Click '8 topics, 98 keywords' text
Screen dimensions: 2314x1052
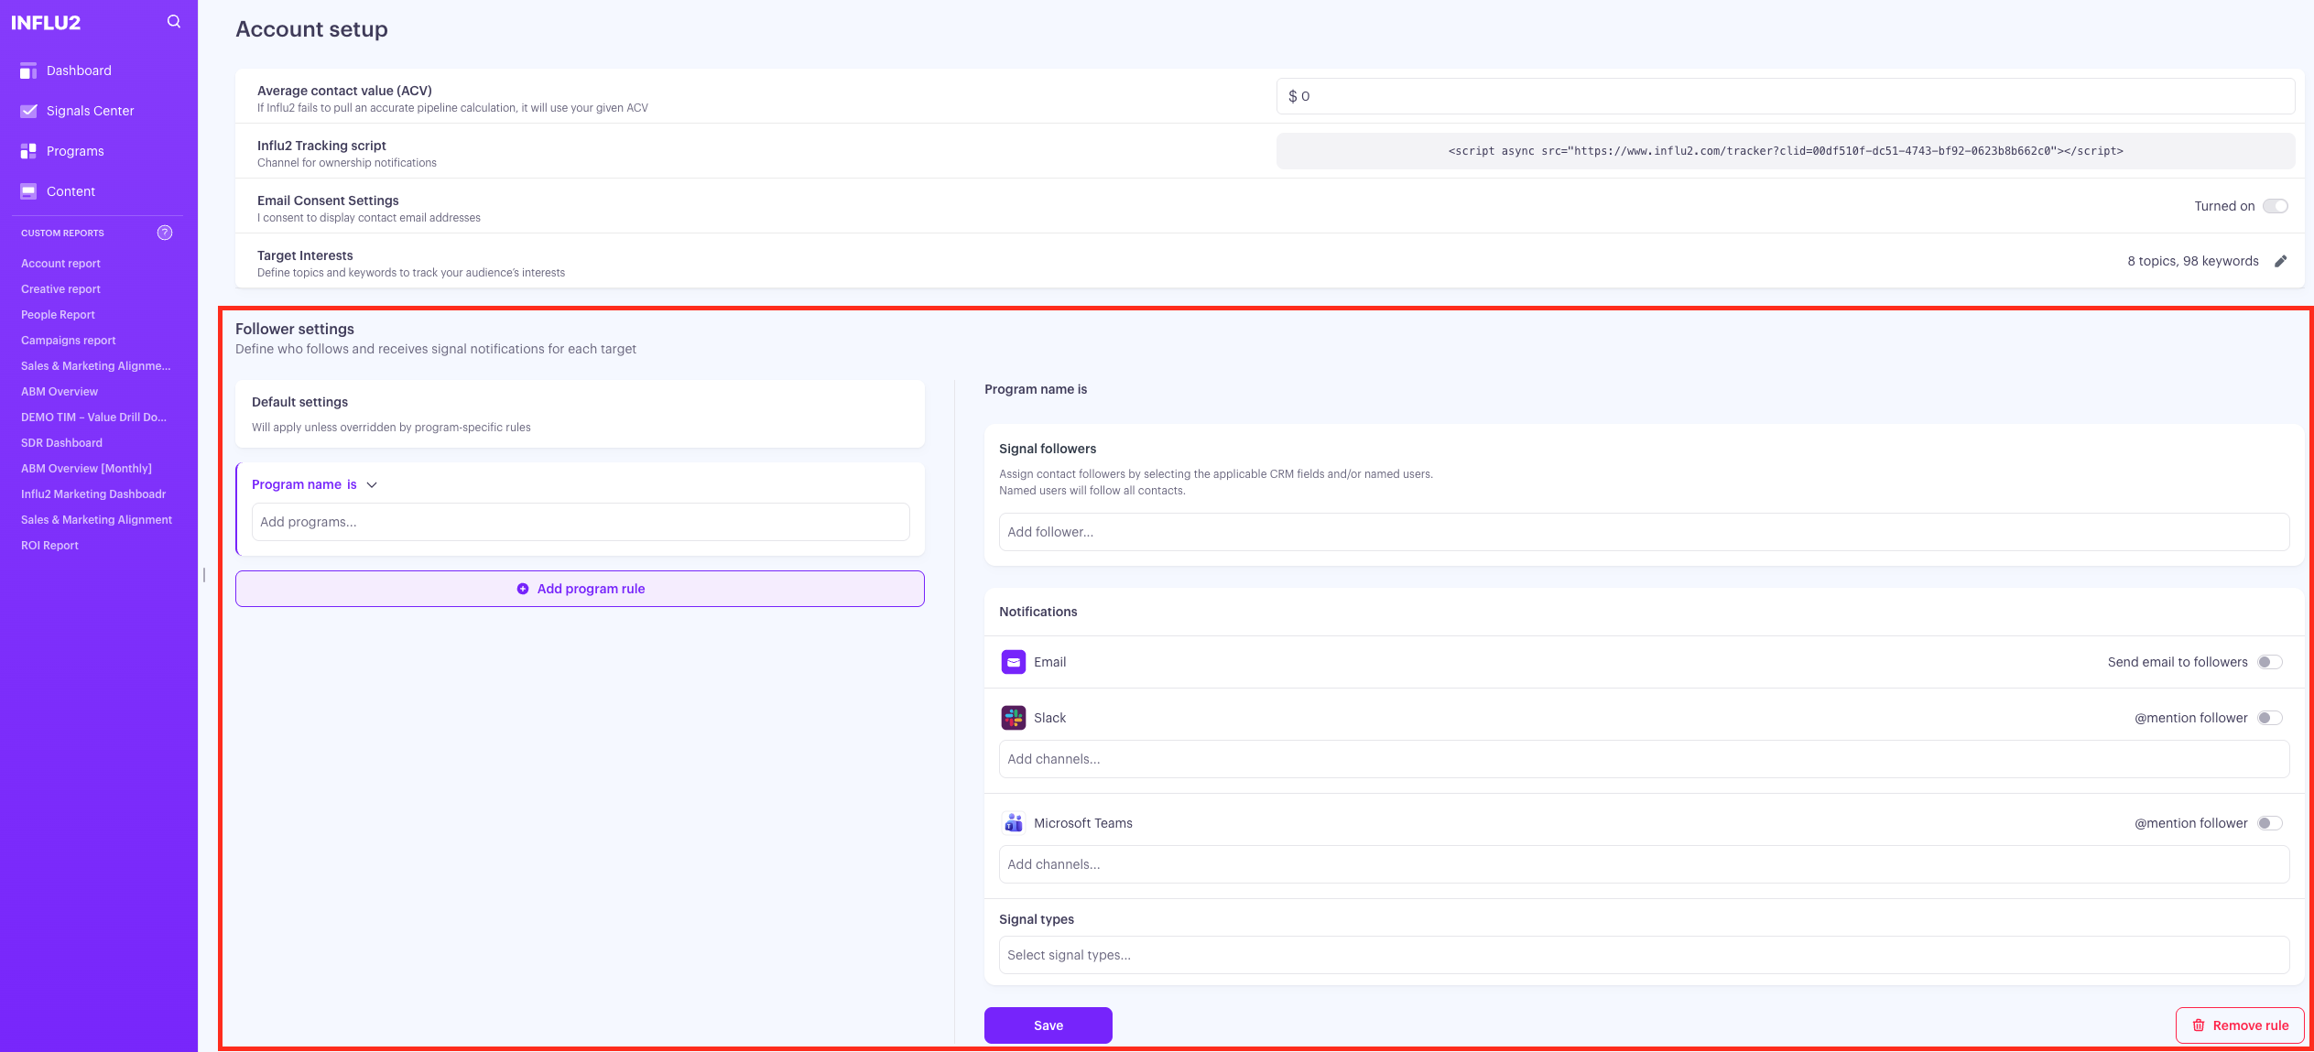tap(2193, 261)
